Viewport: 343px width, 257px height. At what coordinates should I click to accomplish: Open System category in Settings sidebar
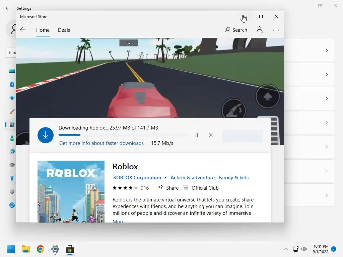tap(12, 71)
